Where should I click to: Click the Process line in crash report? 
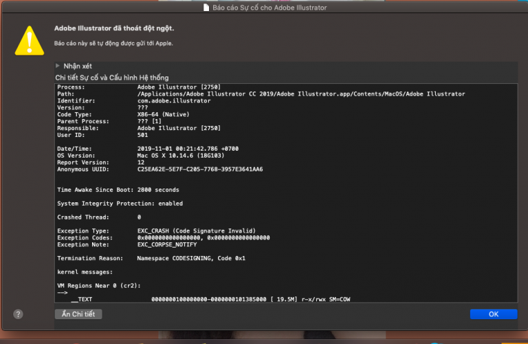pyautogui.click(x=139, y=87)
